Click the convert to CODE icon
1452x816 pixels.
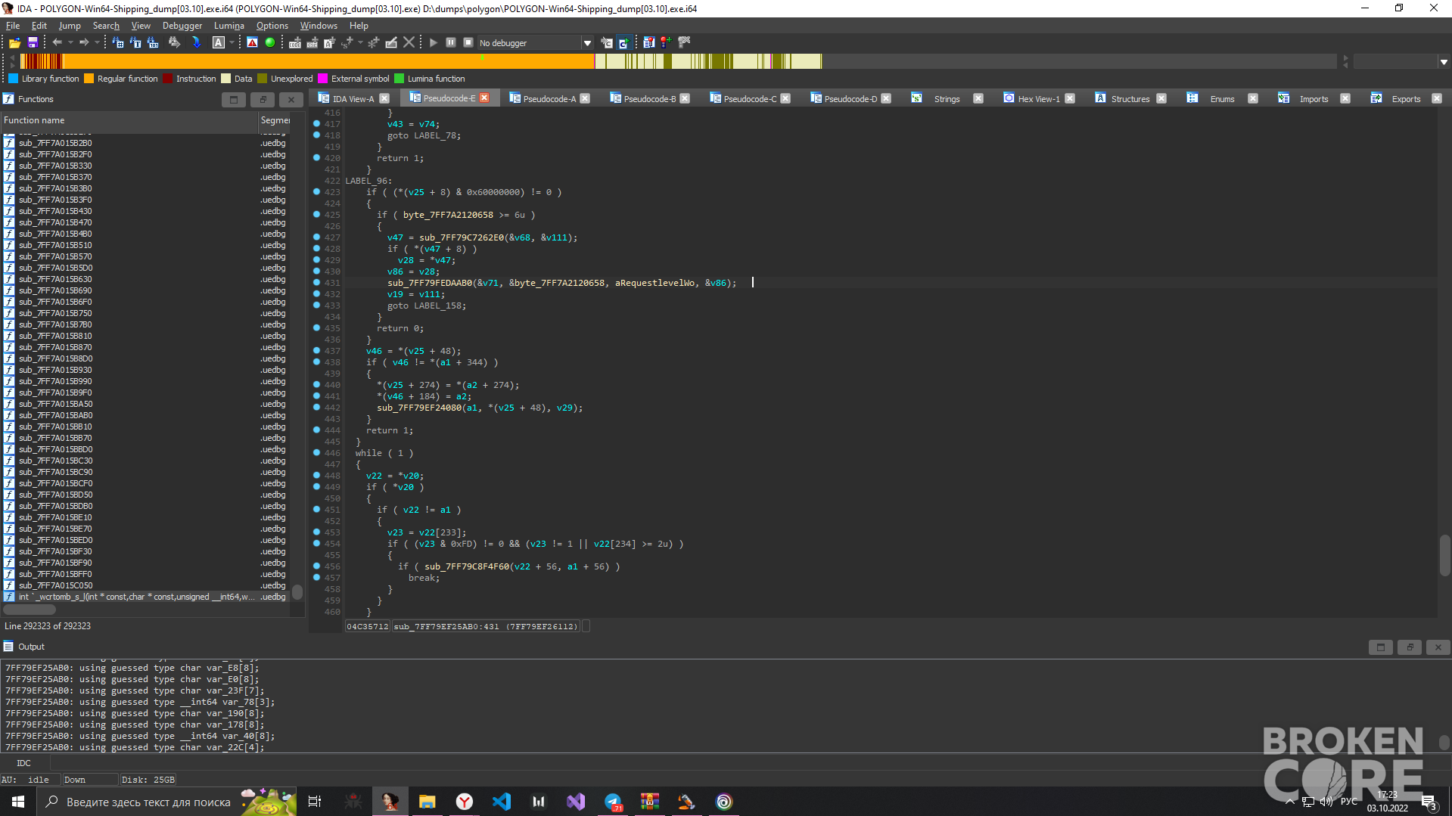(295, 43)
